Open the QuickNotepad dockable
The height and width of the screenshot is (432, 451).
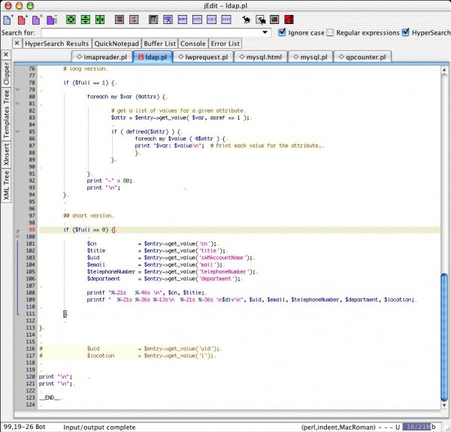pyautogui.click(x=117, y=44)
